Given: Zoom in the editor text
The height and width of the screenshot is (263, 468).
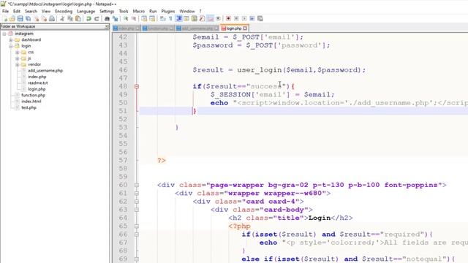Looking at the screenshot, I should [x=126, y=18].
